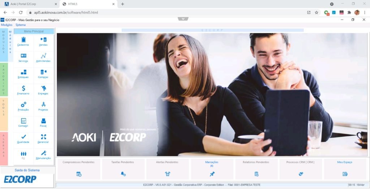The height and width of the screenshot is (189, 370).
Task: Click Relatórios Pendentes label
Action: tap(256, 162)
